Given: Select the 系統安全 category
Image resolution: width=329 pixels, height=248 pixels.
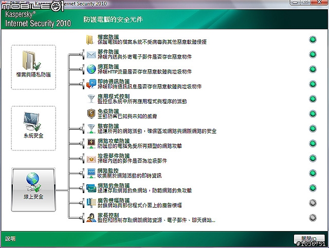Looking at the screenshot, I should (33, 128).
